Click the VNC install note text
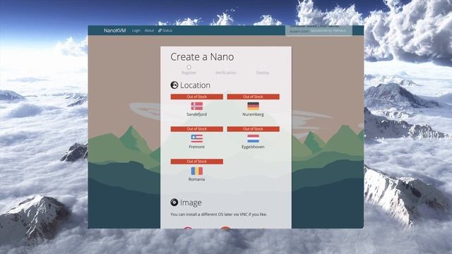The height and width of the screenshot is (254, 452). pos(219,214)
